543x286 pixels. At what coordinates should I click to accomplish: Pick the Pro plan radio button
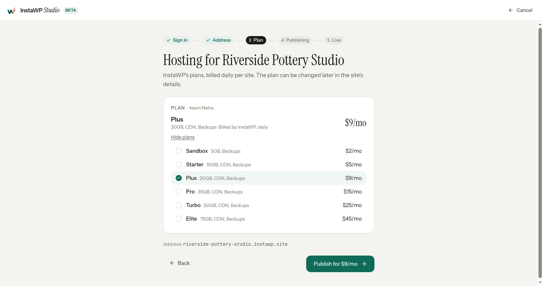tap(179, 191)
